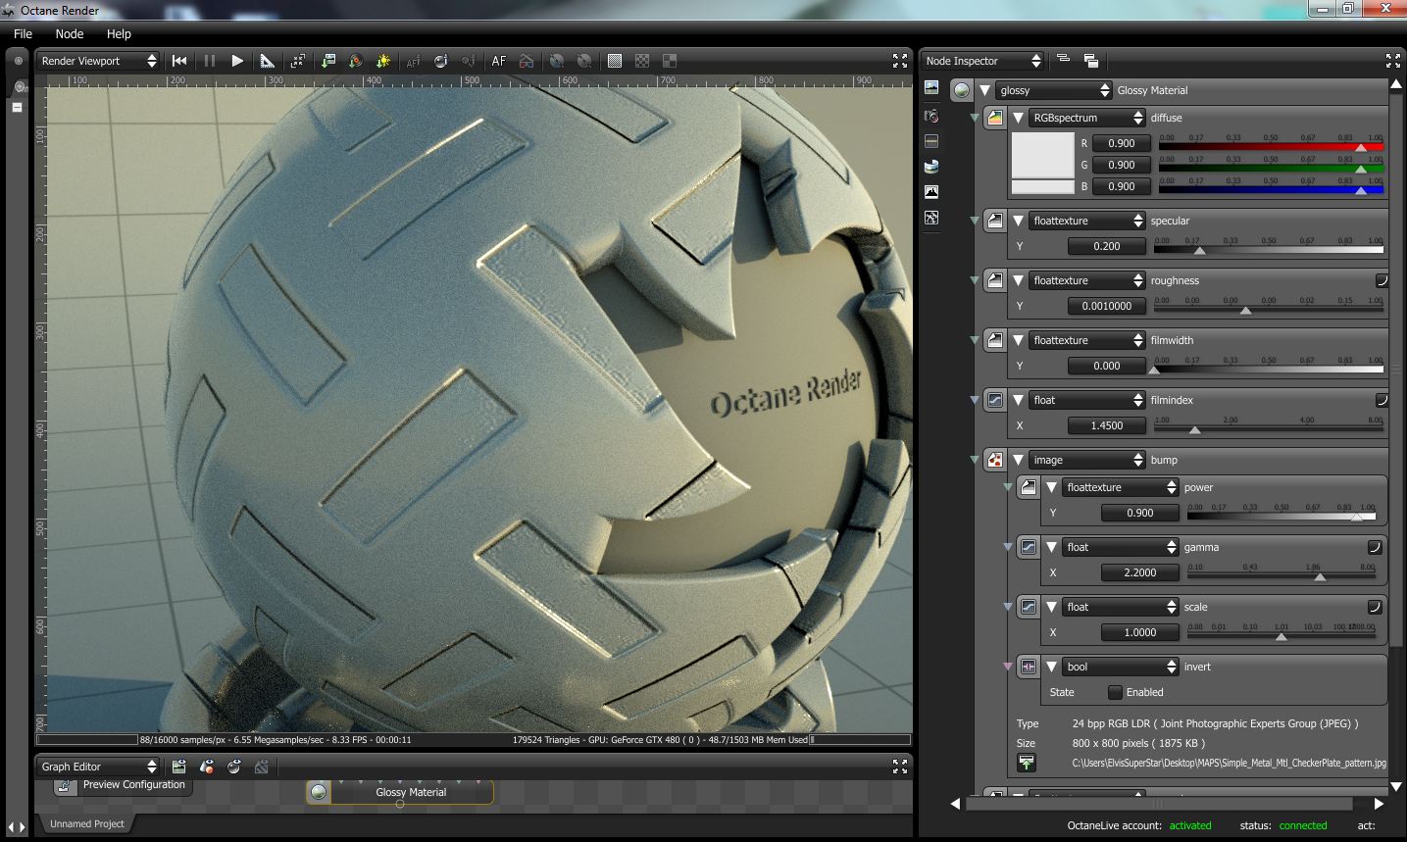
Task: Click the green load-file icon beside the image path
Action: pos(1027,763)
